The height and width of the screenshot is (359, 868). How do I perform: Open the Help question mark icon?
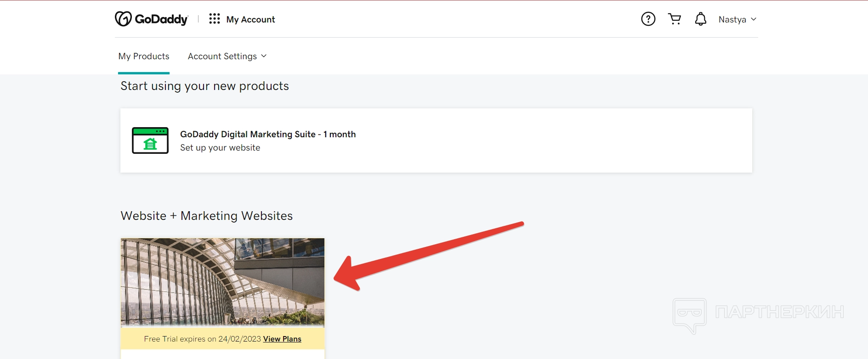coord(648,19)
